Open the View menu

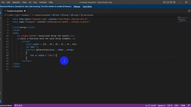pyautogui.click(x=24, y=2)
